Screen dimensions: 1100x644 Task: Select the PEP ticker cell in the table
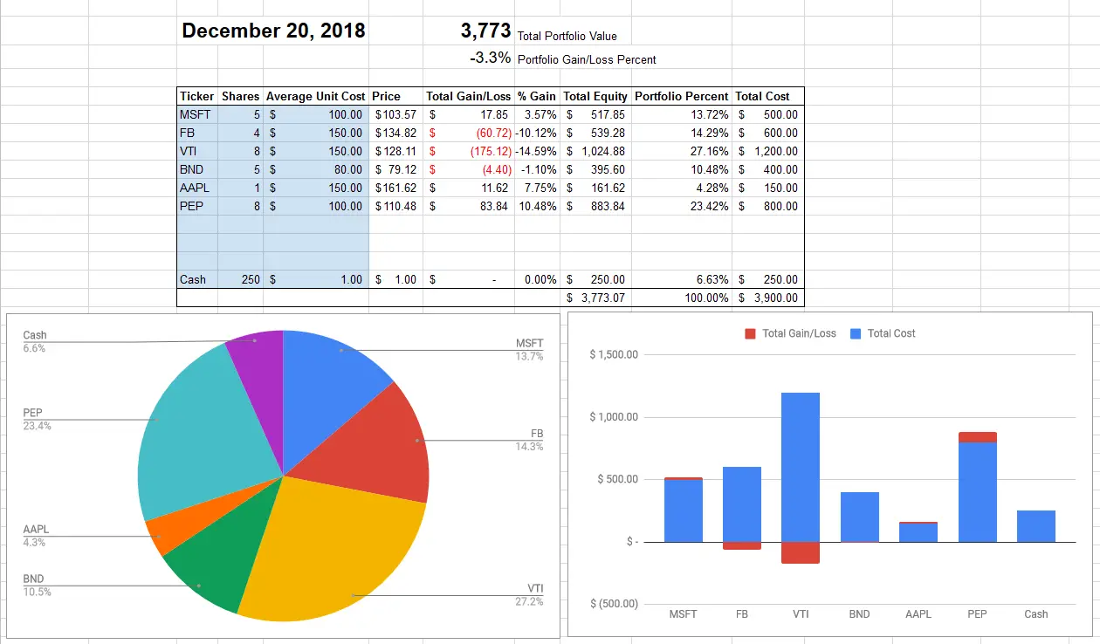click(197, 206)
